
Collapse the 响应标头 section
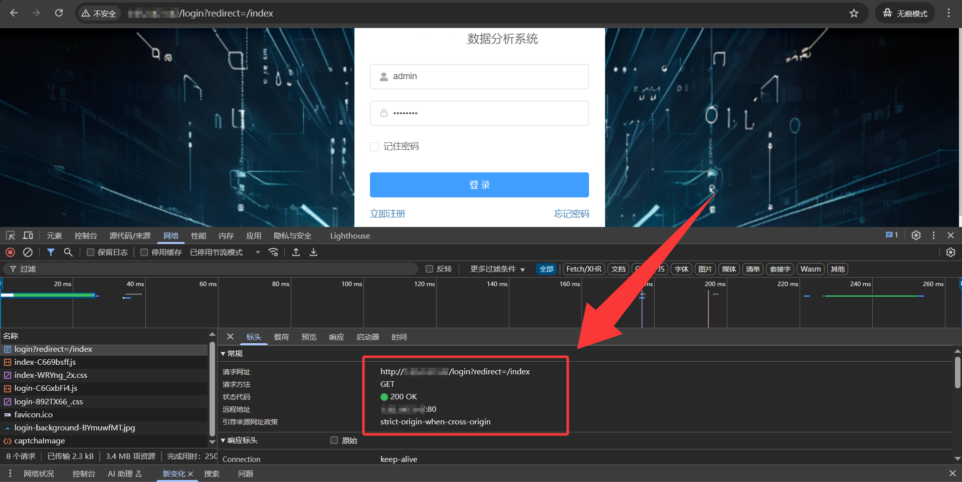[x=224, y=440]
